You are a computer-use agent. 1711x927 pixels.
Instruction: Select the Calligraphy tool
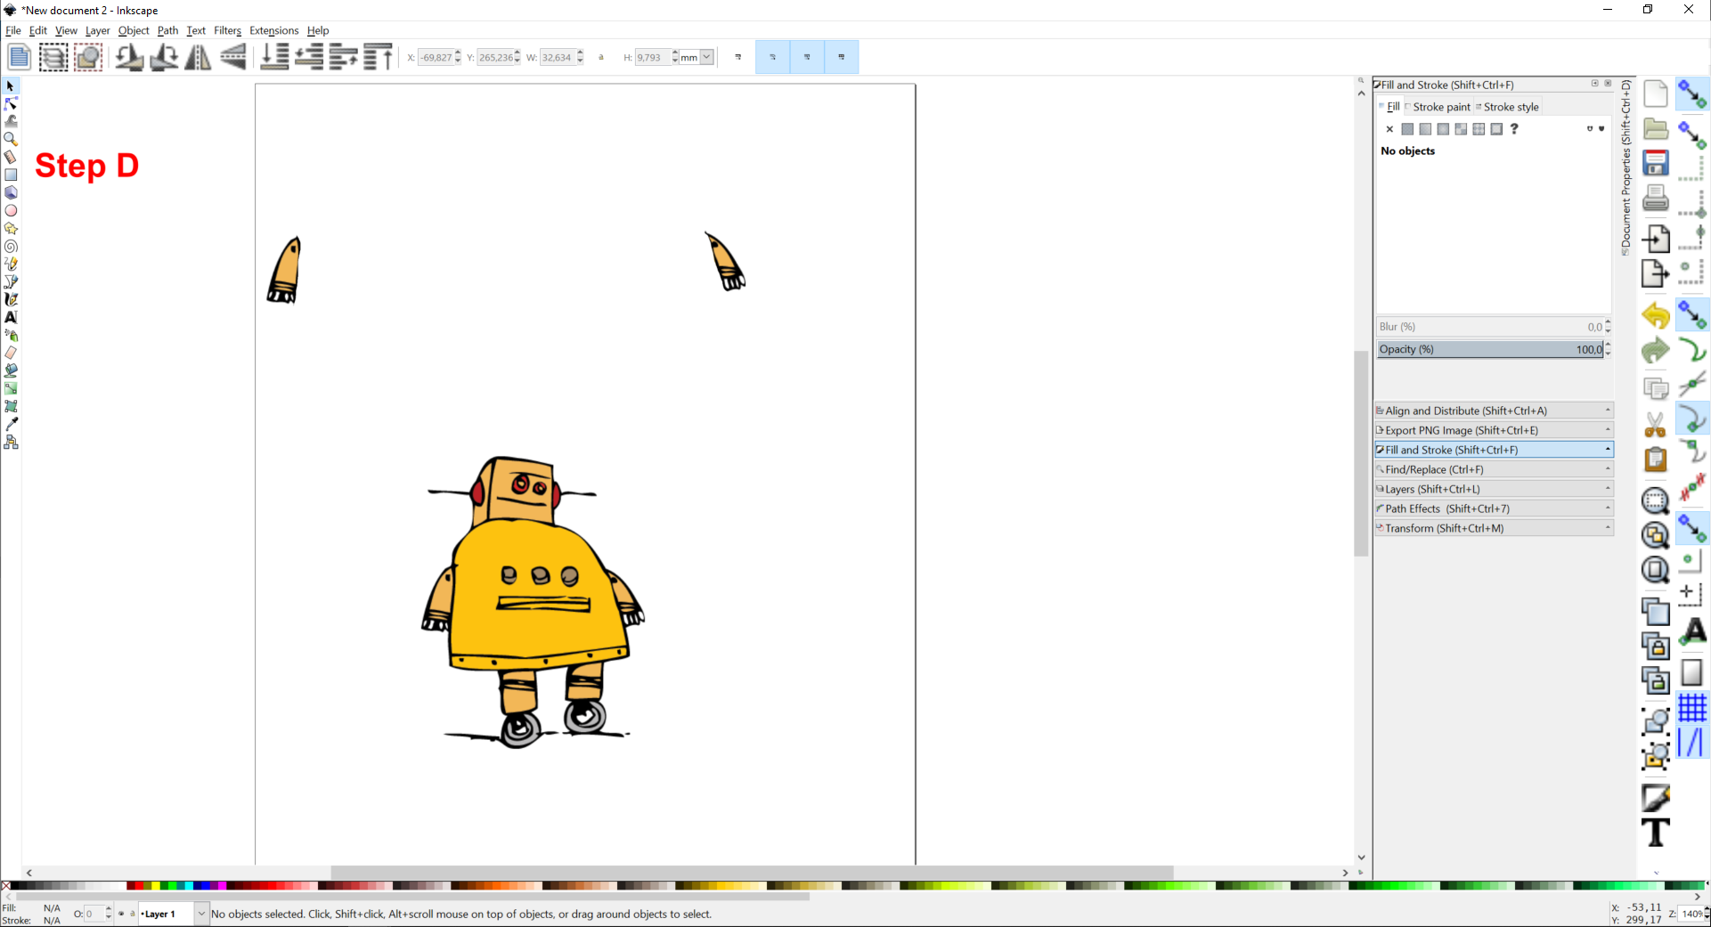click(11, 300)
